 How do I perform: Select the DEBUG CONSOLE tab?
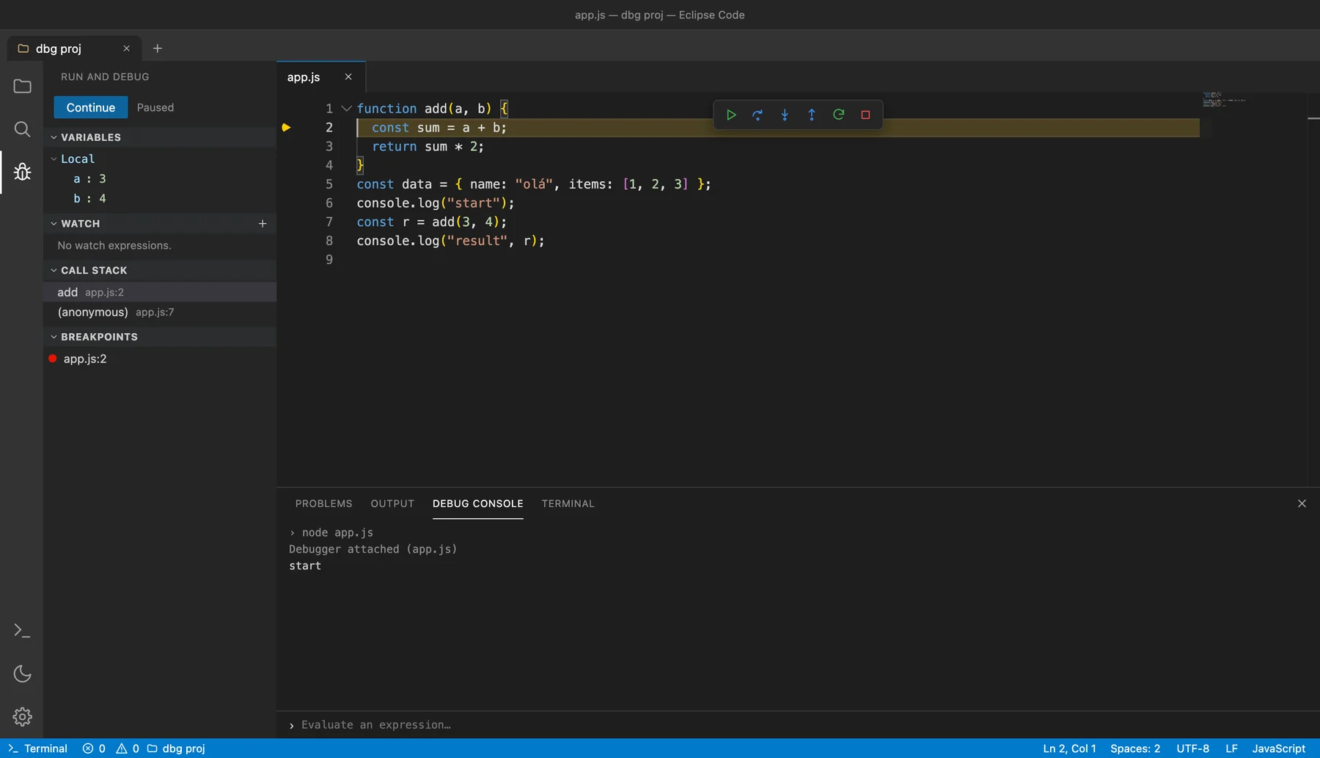[x=478, y=503]
